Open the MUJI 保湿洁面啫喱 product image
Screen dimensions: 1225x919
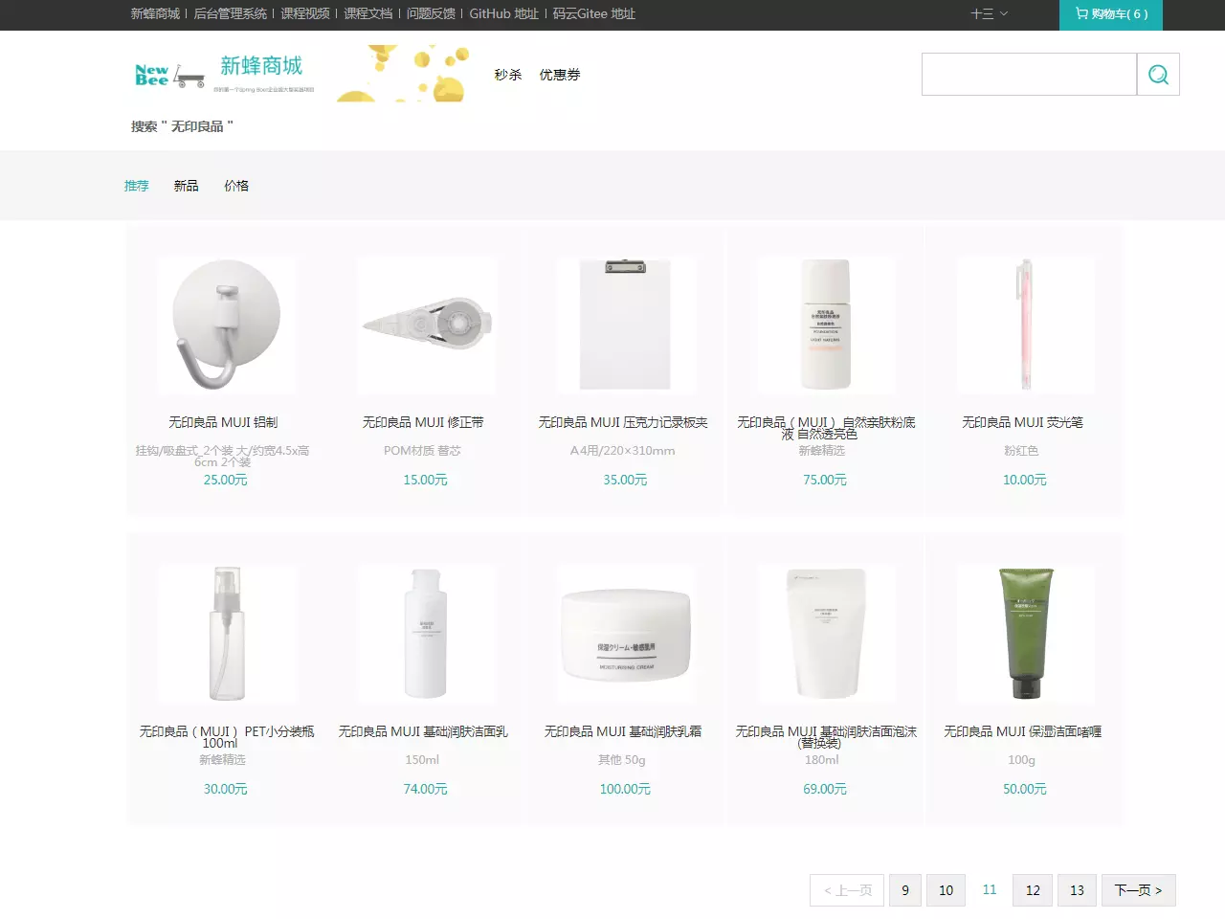1025,634
